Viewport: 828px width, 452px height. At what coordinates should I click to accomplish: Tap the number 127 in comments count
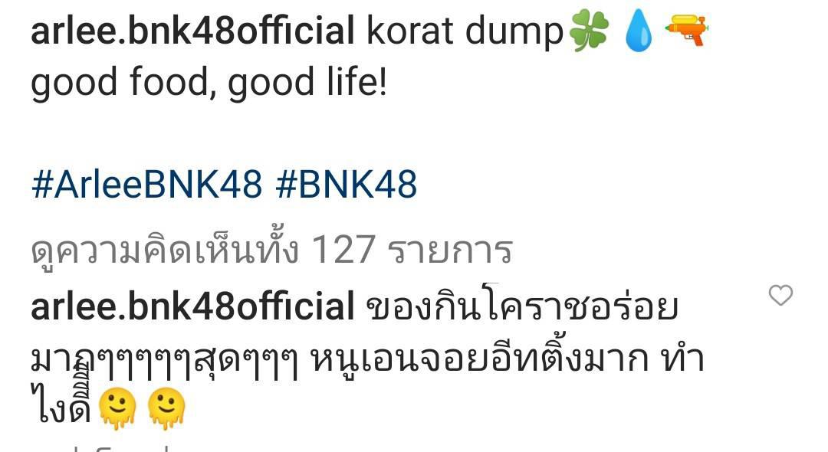click(343, 250)
